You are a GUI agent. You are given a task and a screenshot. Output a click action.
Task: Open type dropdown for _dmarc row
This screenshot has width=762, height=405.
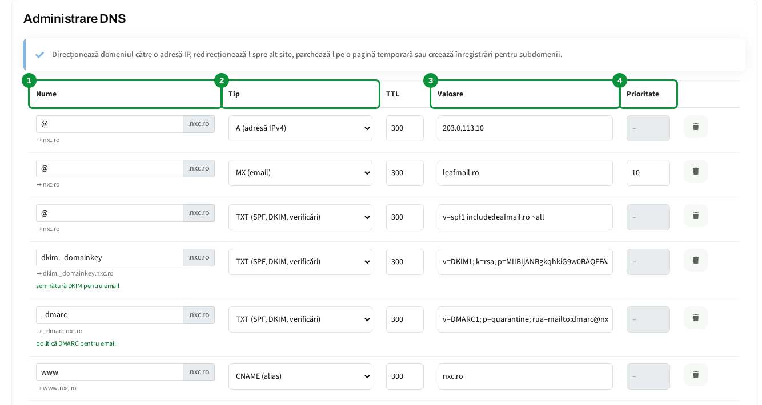tap(300, 319)
